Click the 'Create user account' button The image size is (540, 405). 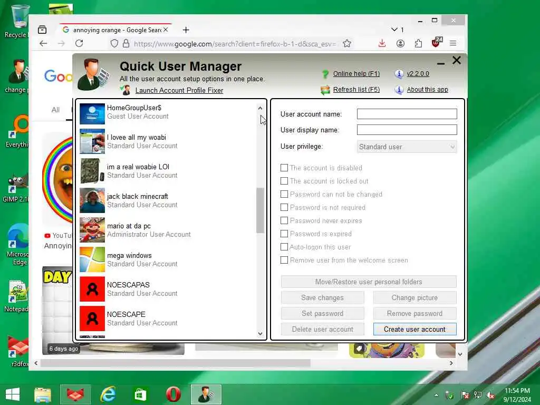tap(414, 329)
